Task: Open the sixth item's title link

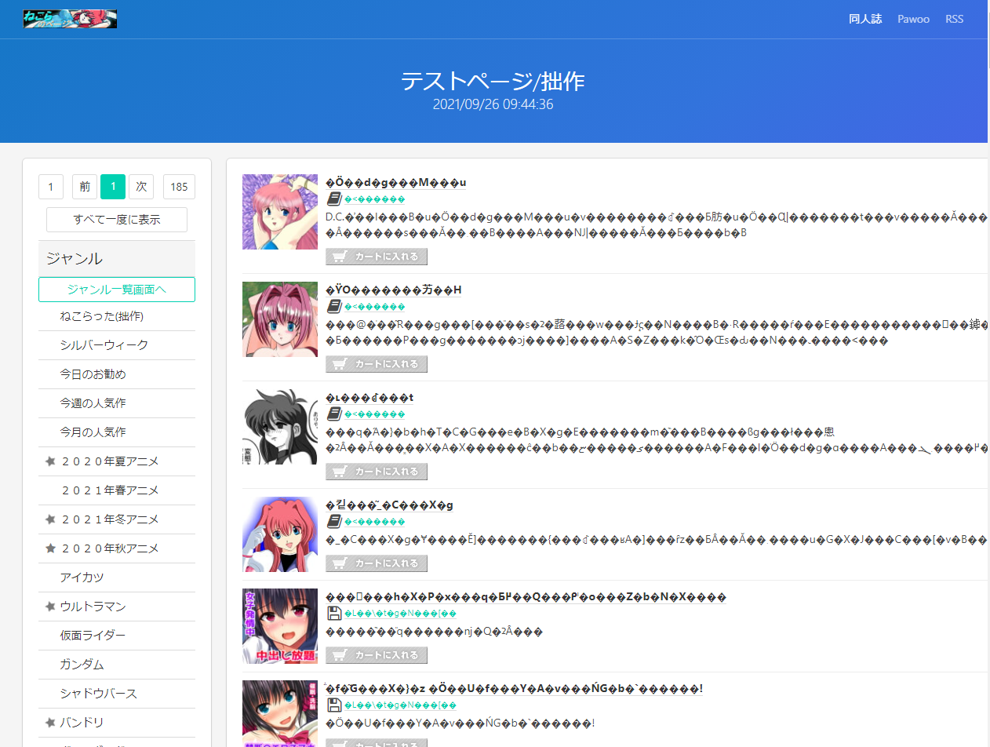Action: click(x=514, y=689)
